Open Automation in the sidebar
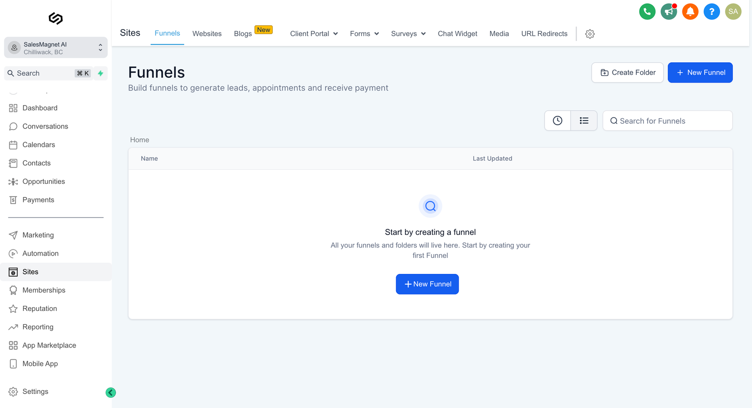 point(40,254)
